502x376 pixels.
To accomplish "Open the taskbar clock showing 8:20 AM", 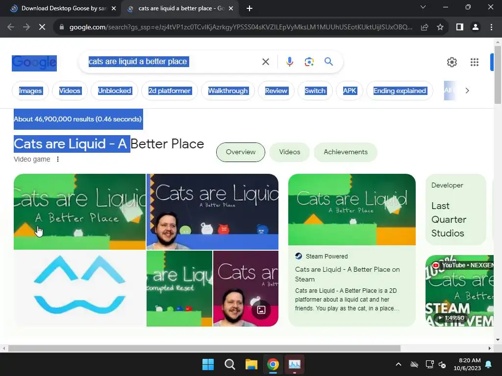I will [467, 364].
